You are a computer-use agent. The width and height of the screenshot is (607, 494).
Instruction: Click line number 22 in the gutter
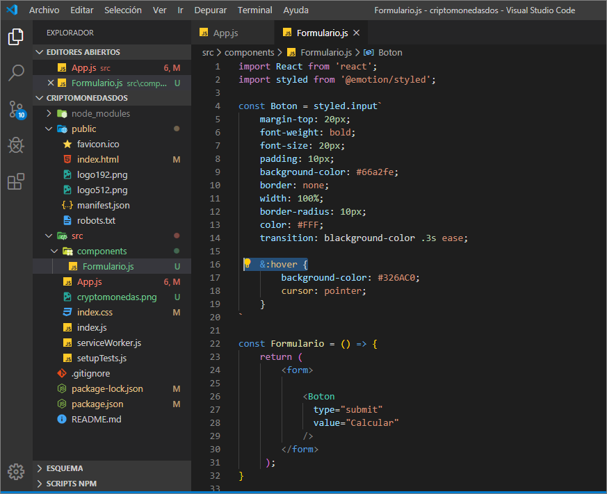[x=215, y=343]
